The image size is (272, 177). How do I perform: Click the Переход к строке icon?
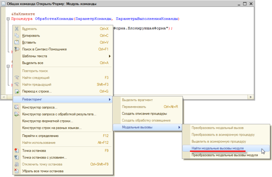[17, 91]
